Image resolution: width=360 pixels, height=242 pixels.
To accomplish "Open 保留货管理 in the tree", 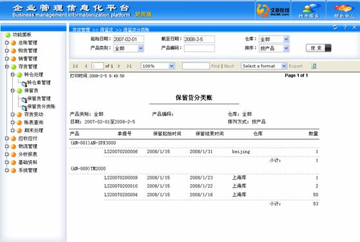I will click(39, 98).
